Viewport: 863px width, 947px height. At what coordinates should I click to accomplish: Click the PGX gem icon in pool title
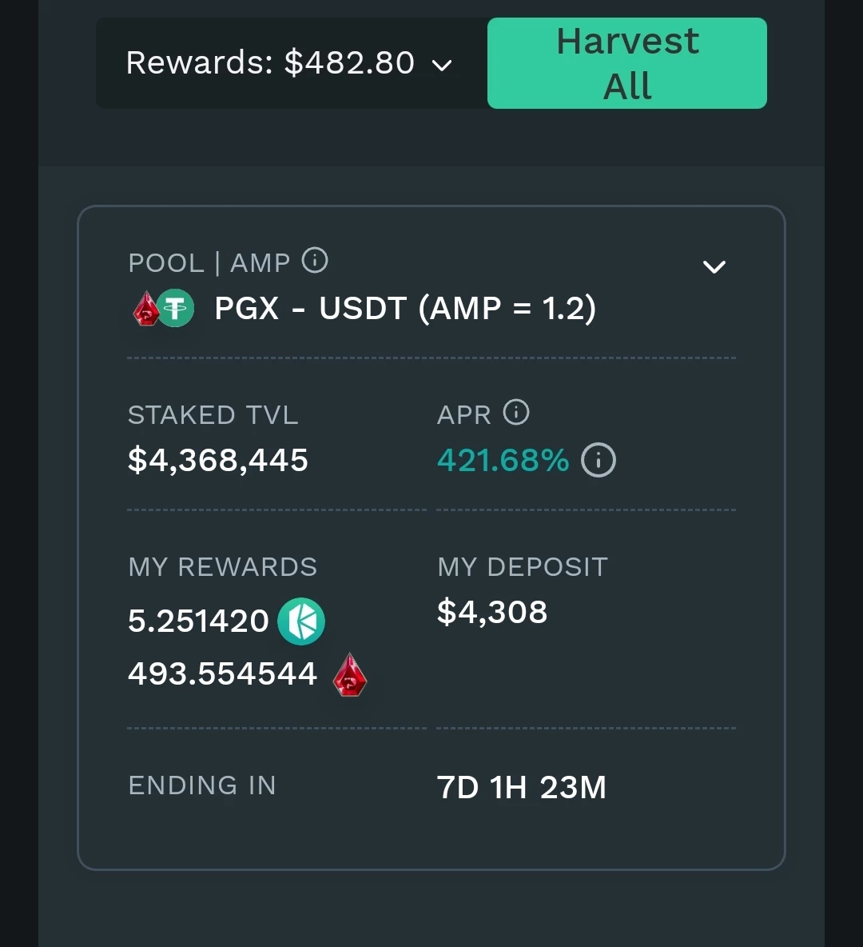click(x=147, y=309)
